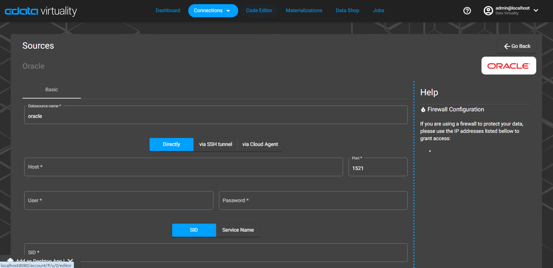Viewport: 553px width, 268px height.
Task: Navigate to Materializations
Action: tap(304, 11)
